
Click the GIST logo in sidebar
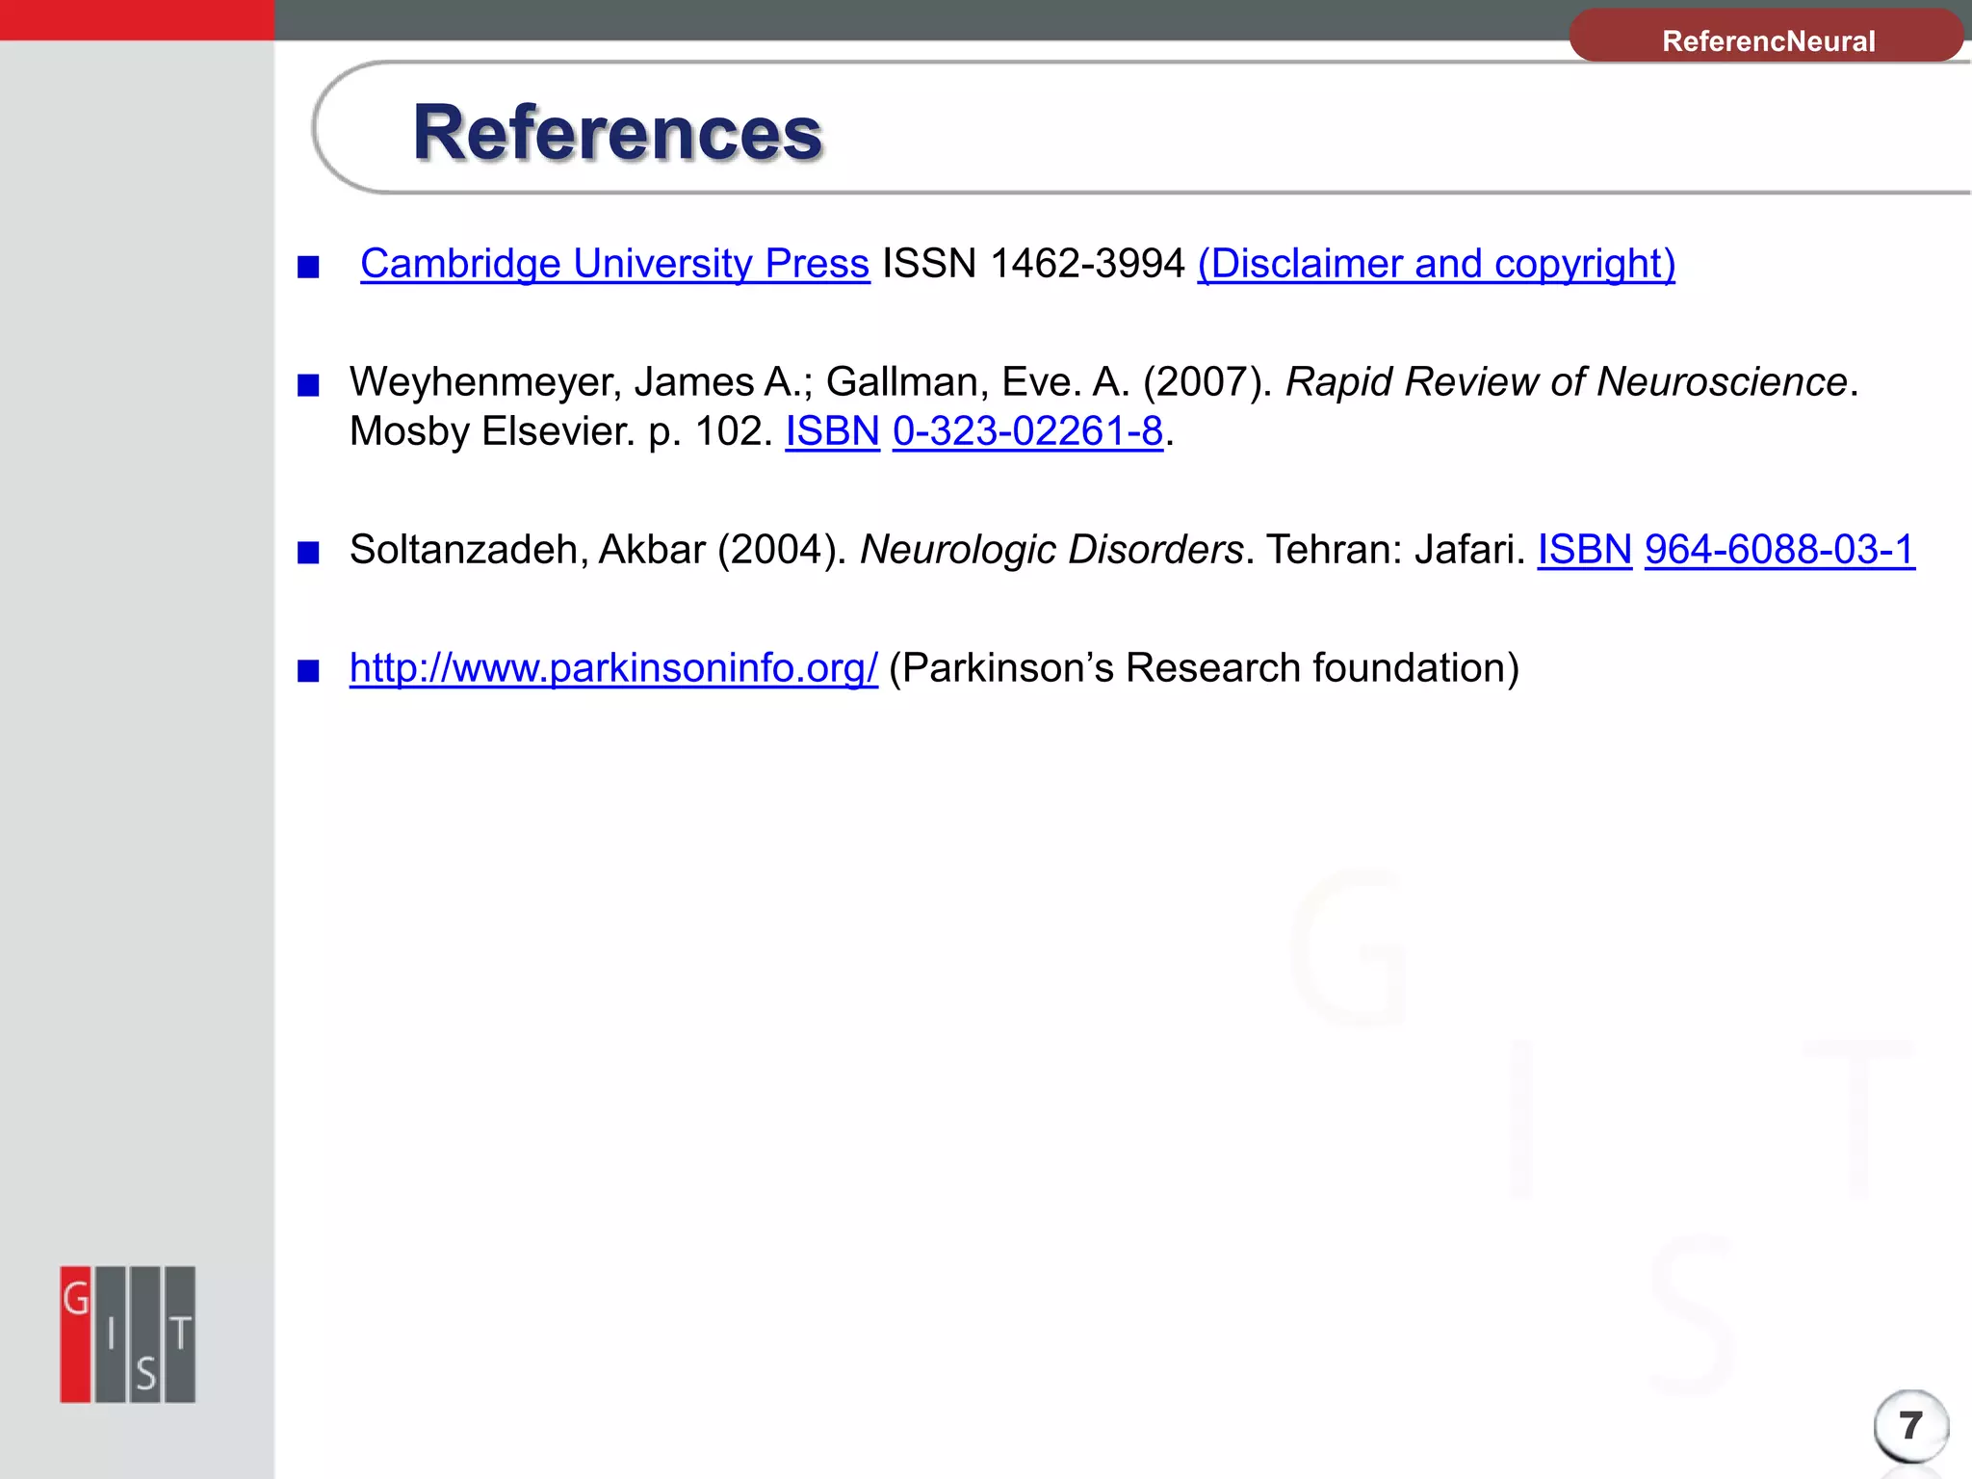point(127,1334)
